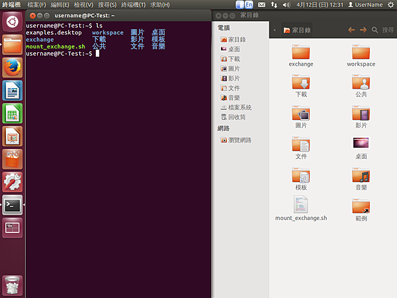The height and width of the screenshot is (298, 397).
Task: Click mount_exchange.sh text in terminal output
Action: [x=56, y=46]
